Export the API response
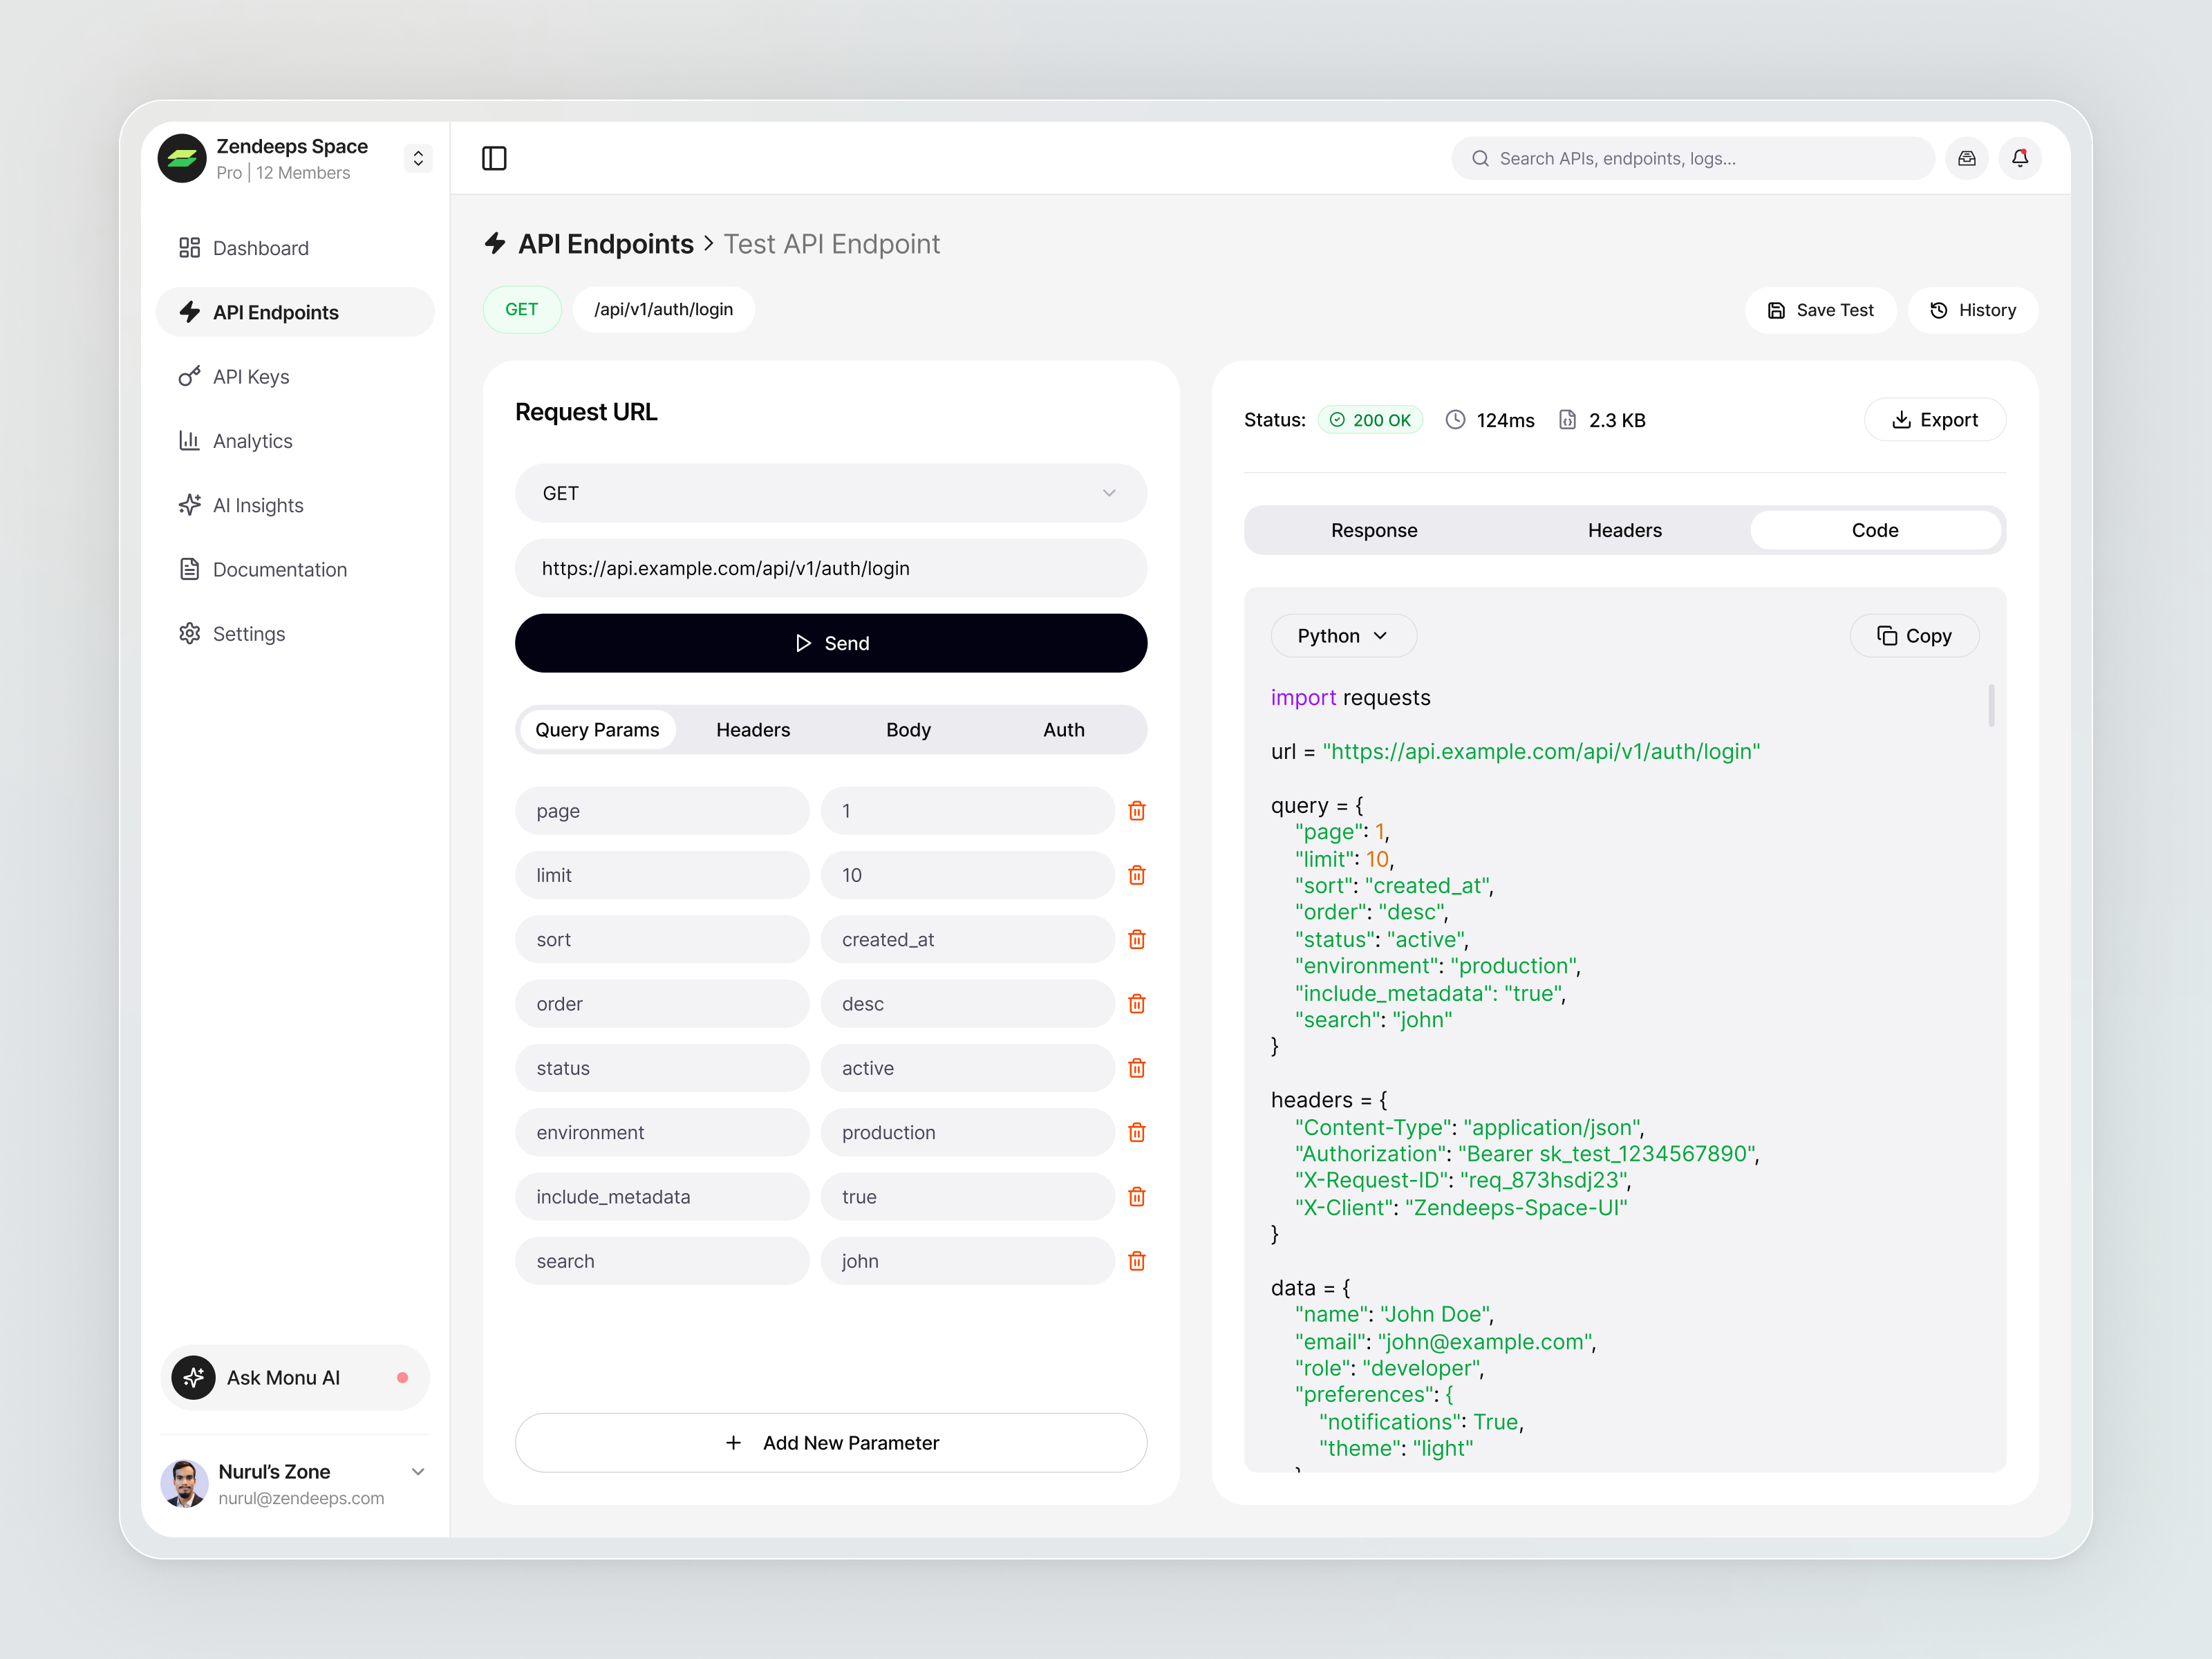Image resolution: width=2212 pixels, height=1659 pixels. click(1934, 419)
